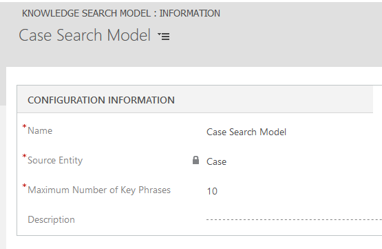Click the required asterisk for Maximum Number of Key Phrases
This screenshot has height=249, width=382.
pos(24,186)
